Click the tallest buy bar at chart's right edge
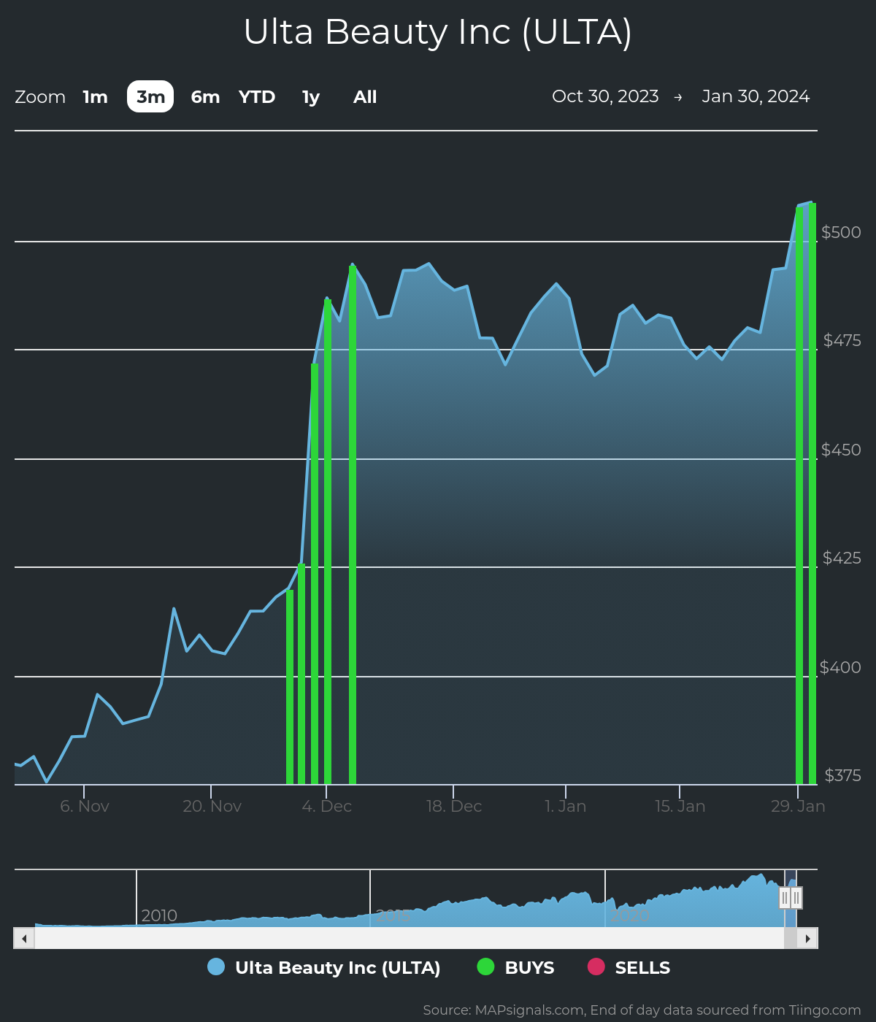This screenshot has height=1022, width=876. tap(812, 493)
